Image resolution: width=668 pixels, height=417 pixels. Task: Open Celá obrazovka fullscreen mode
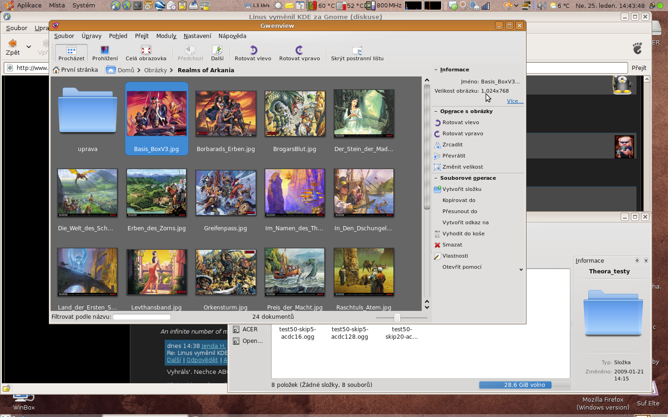[x=146, y=53]
